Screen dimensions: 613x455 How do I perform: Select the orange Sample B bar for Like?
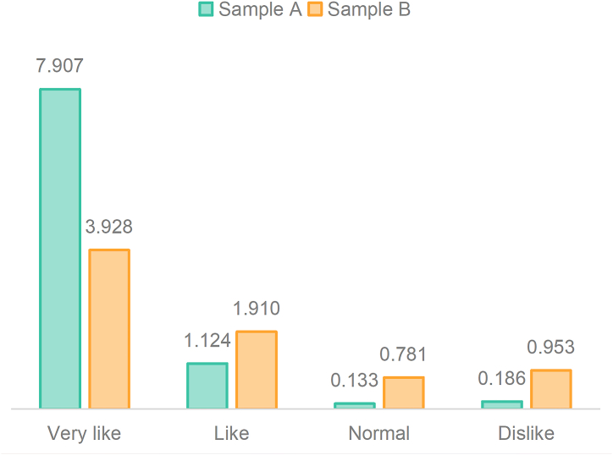point(257,370)
